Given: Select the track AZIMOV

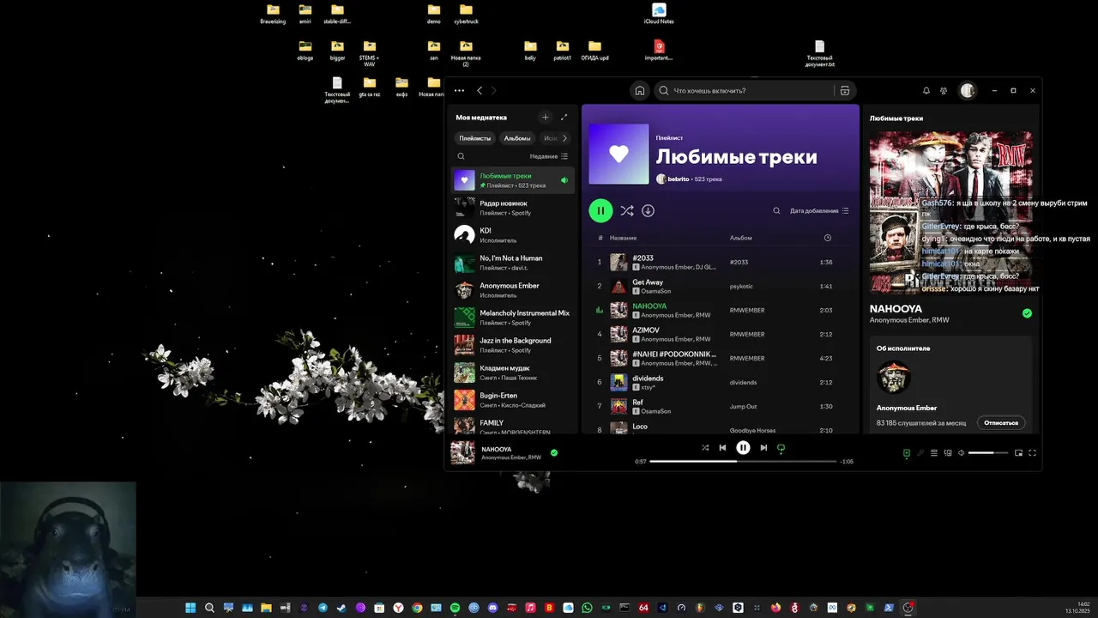Looking at the screenshot, I should tap(720, 334).
